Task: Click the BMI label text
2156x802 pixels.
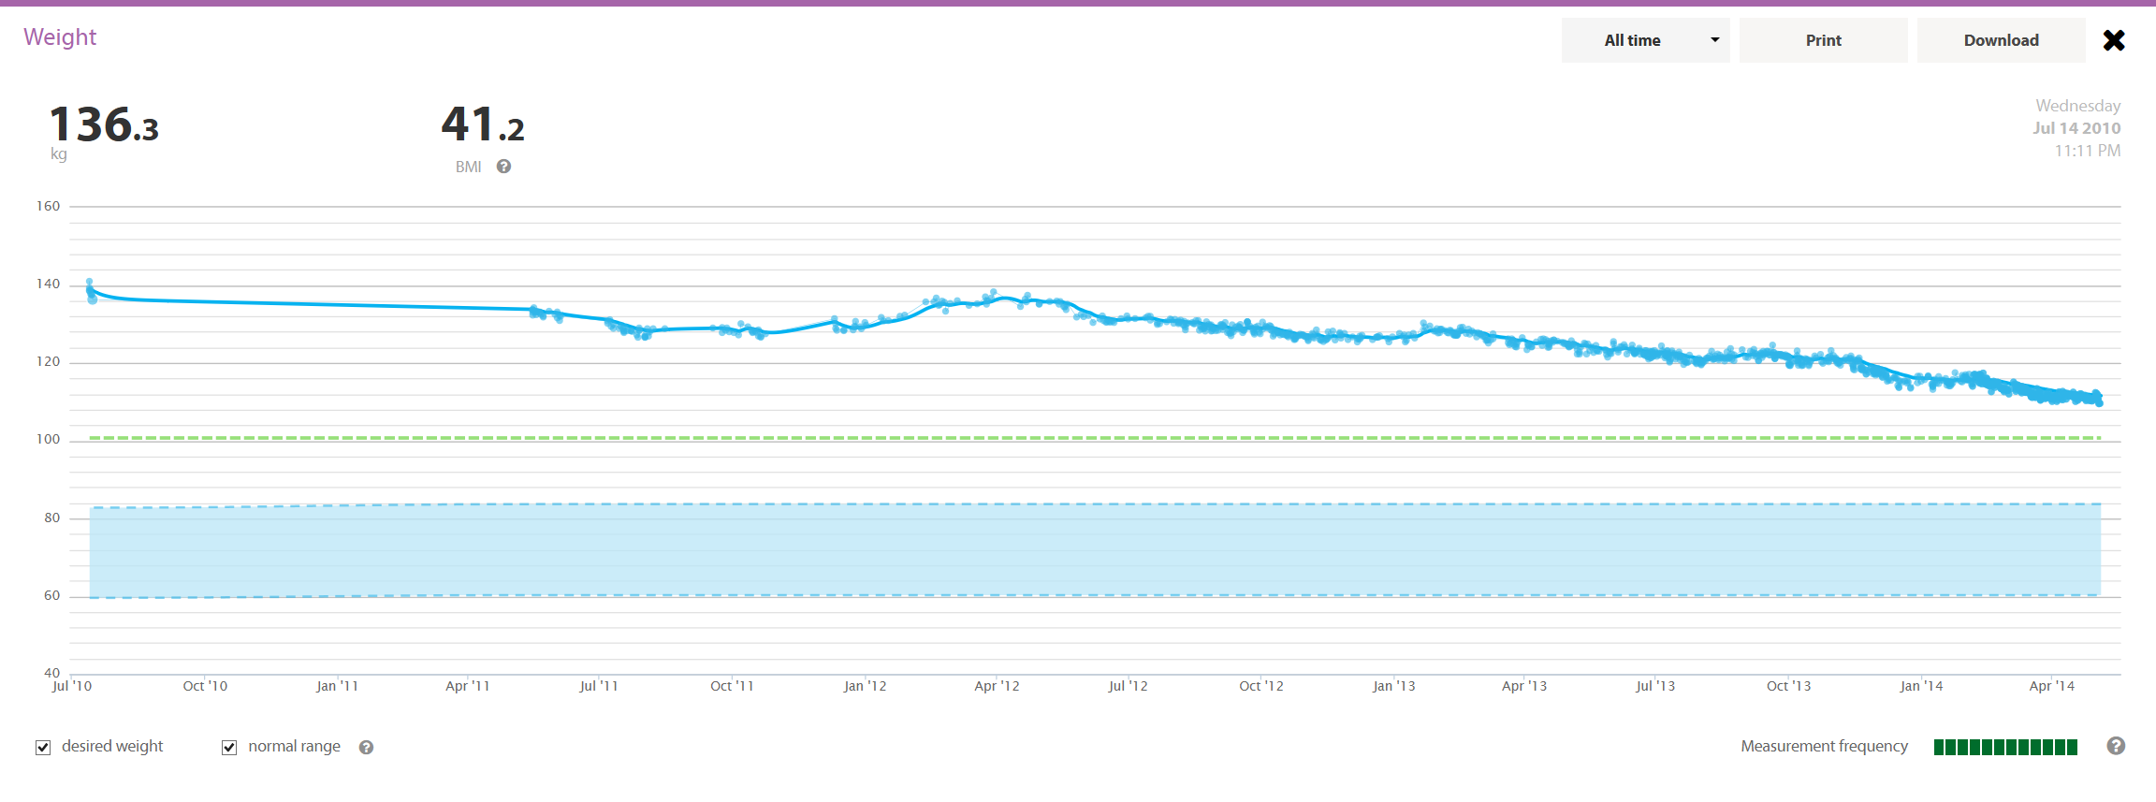Action: tap(468, 167)
